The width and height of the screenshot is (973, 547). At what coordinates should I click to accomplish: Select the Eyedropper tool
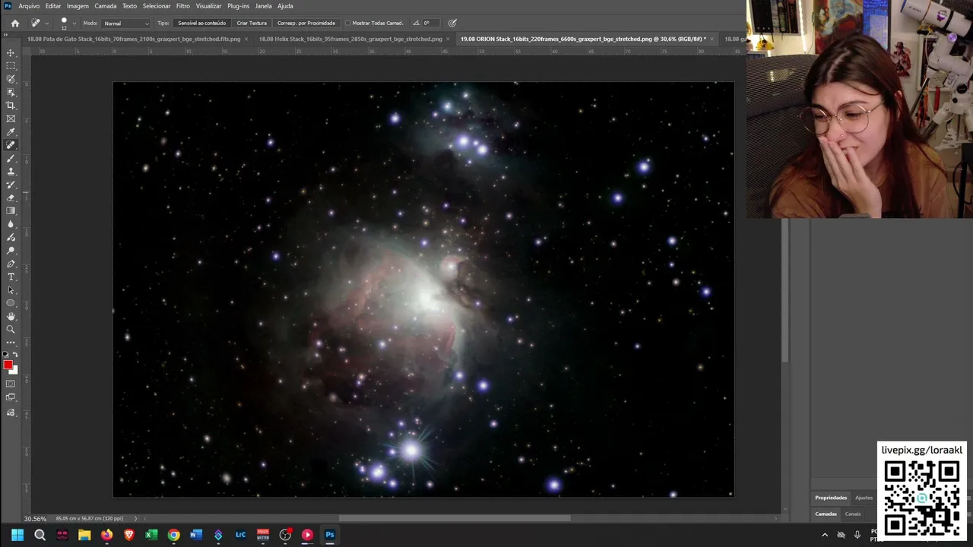[x=11, y=132]
